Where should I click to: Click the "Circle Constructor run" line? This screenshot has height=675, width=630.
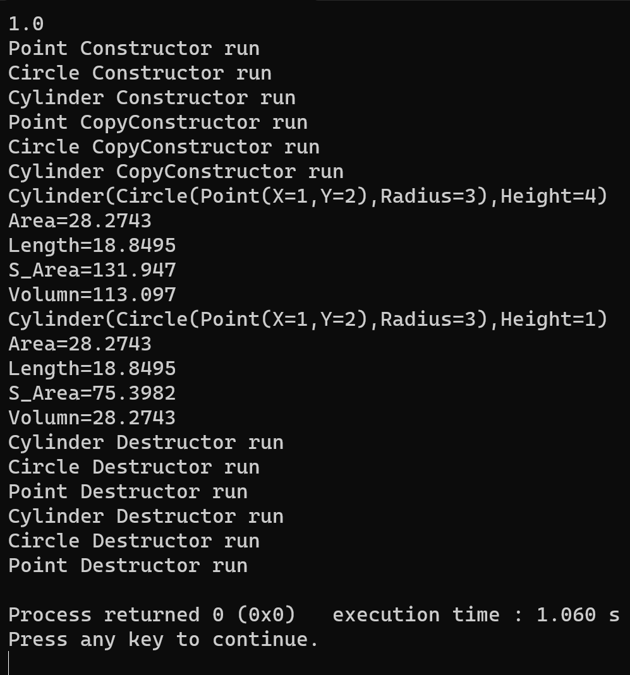coord(140,73)
